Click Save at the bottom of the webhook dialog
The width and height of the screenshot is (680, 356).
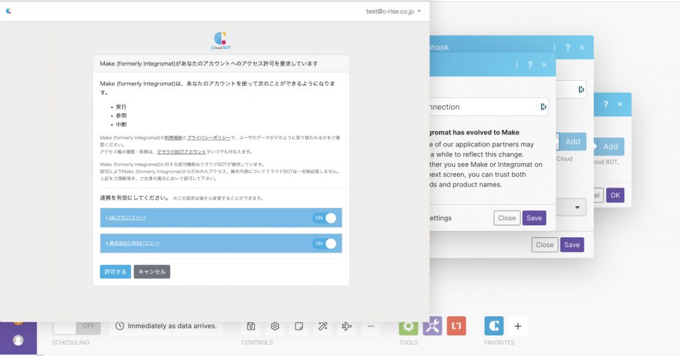click(x=572, y=245)
